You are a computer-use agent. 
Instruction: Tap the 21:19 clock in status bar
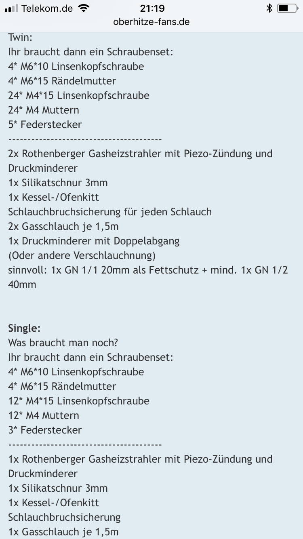pyautogui.click(x=152, y=8)
